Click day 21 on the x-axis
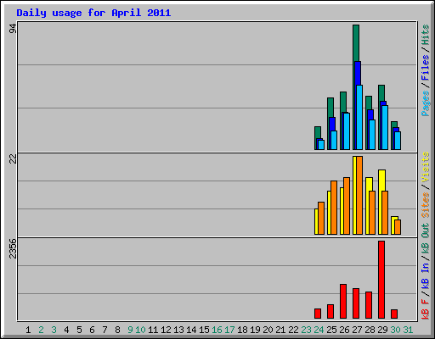The height and width of the screenshot is (339, 435). point(280,330)
